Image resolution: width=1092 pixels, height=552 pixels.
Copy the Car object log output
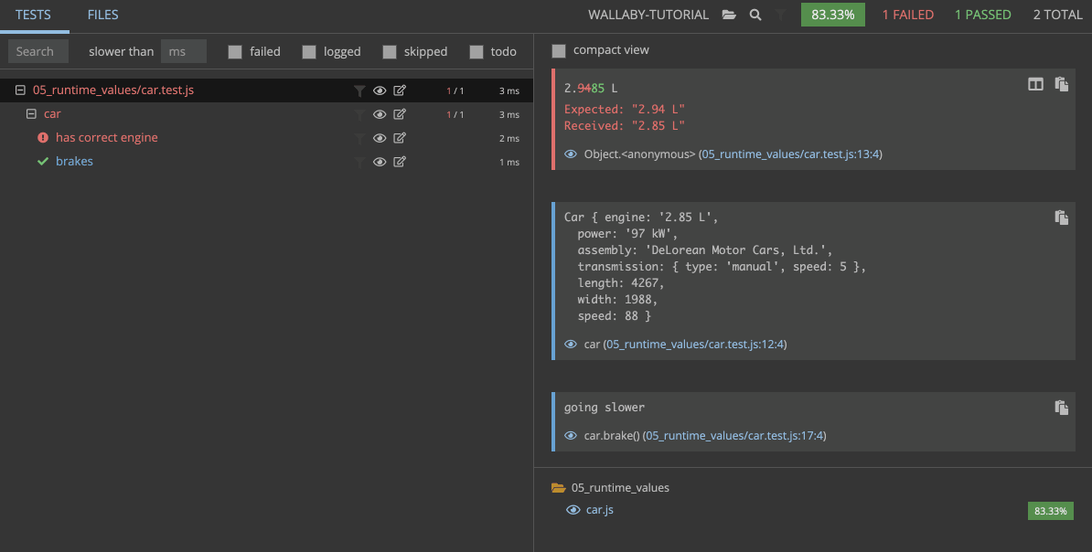[x=1061, y=218]
